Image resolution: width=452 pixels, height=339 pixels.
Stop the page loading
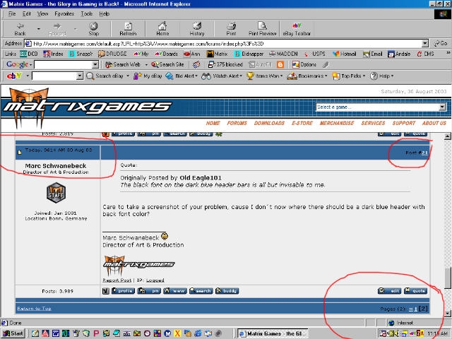(x=93, y=29)
